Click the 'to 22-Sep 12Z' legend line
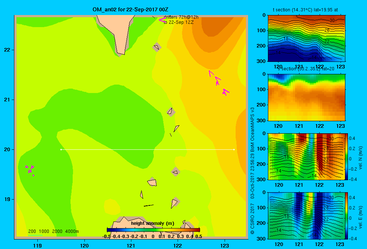Viewport: 367px width, 249px height. pos(179,22)
